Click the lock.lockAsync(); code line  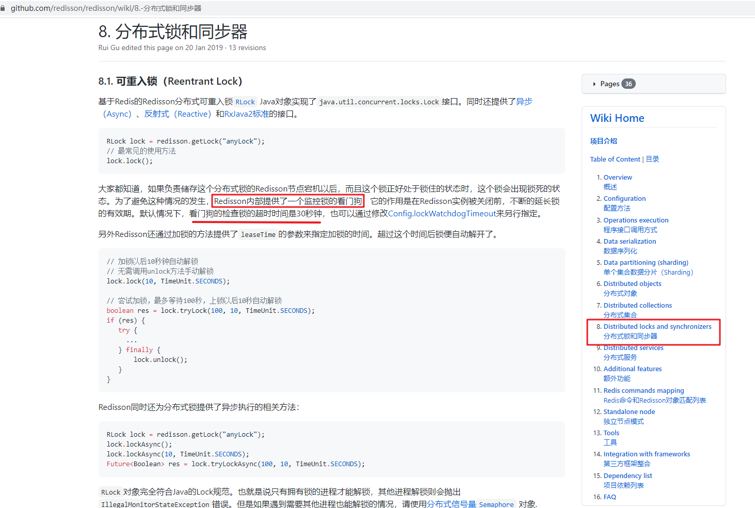139,444
